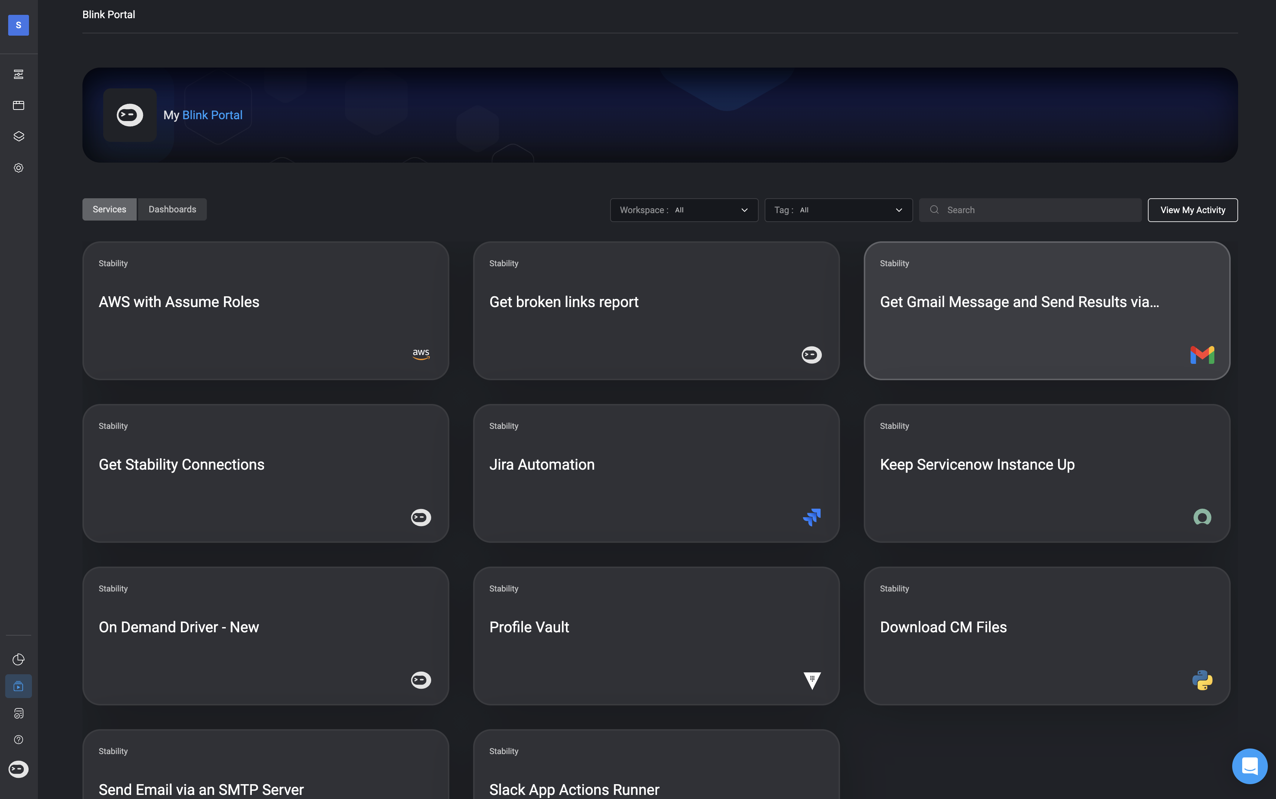Click the target-shaped sidebar icon
1276x799 pixels.
point(19,168)
